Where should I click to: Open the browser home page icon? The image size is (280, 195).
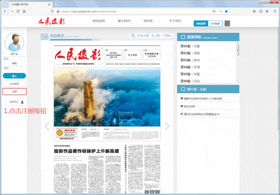(24, 11)
